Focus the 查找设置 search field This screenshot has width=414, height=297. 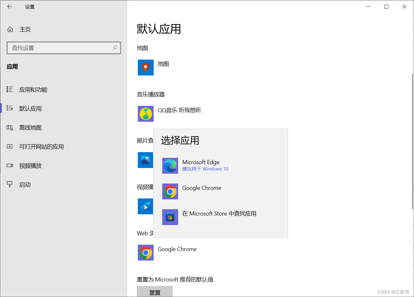[x=64, y=48]
